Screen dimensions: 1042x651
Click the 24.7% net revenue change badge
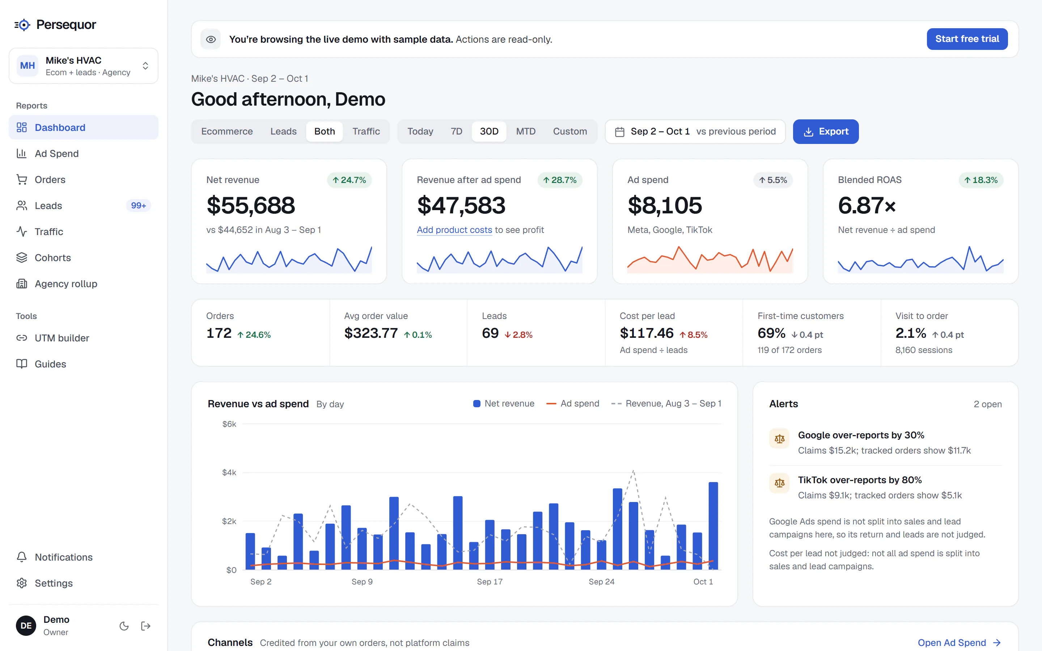pos(349,180)
